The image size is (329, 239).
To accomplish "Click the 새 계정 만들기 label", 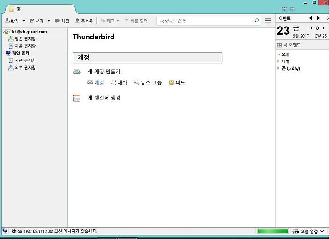I will pyautogui.click(x=105, y=72).
